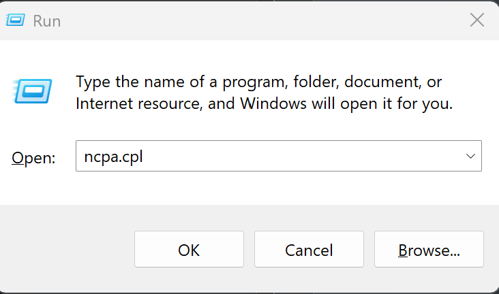The image size is (499, 294).
Task: Close the Run dialog with the X
Action: pyautogui.click(x=477, y=20)
